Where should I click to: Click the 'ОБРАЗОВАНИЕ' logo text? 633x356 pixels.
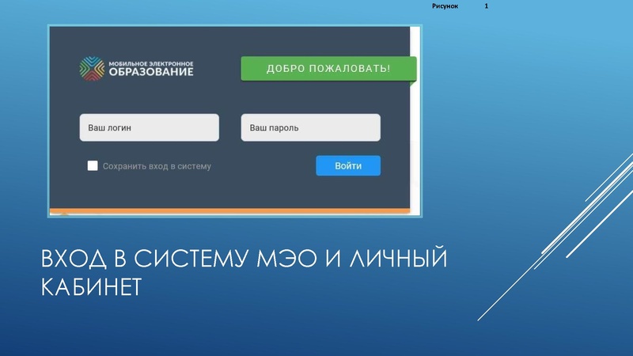[151, 72]
